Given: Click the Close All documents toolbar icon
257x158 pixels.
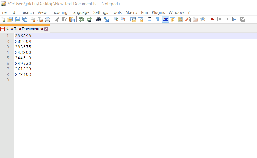Looking at the screenshot, I should click(40, 19).
